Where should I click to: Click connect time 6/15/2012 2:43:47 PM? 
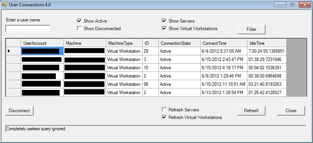224,59
